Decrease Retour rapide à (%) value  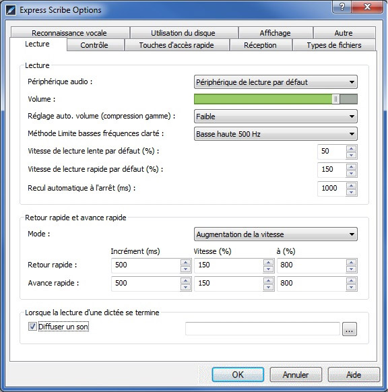coord(351,269)
